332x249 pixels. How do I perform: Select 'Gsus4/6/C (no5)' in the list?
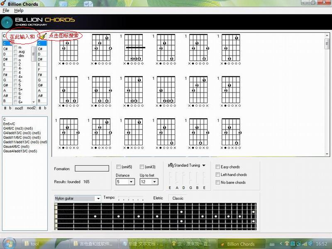[16, 146]
